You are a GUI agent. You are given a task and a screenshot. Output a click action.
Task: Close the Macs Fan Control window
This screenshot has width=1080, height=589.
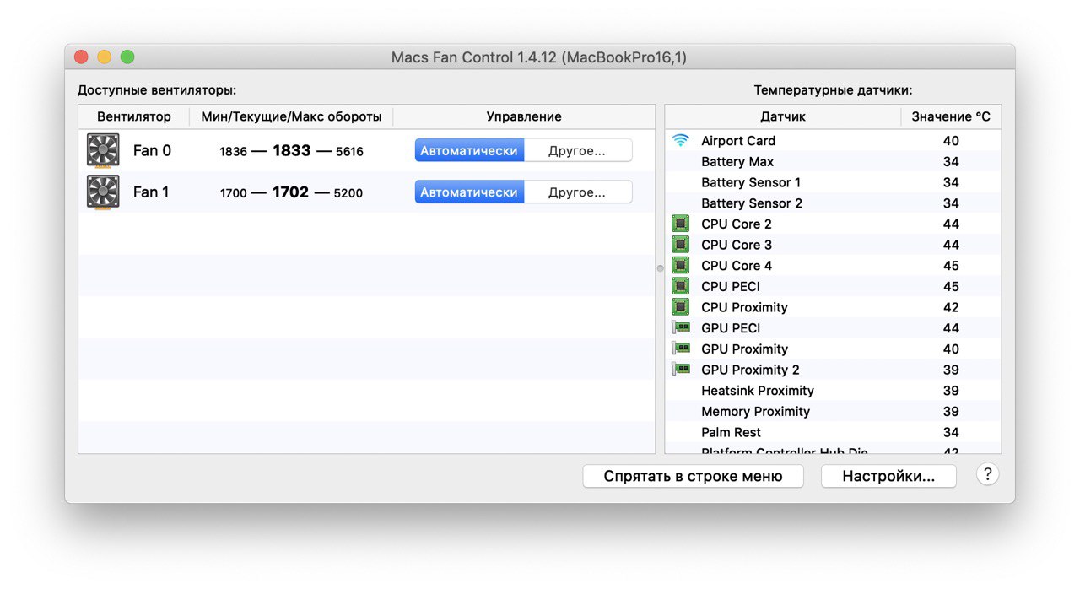tap(81, 57)
